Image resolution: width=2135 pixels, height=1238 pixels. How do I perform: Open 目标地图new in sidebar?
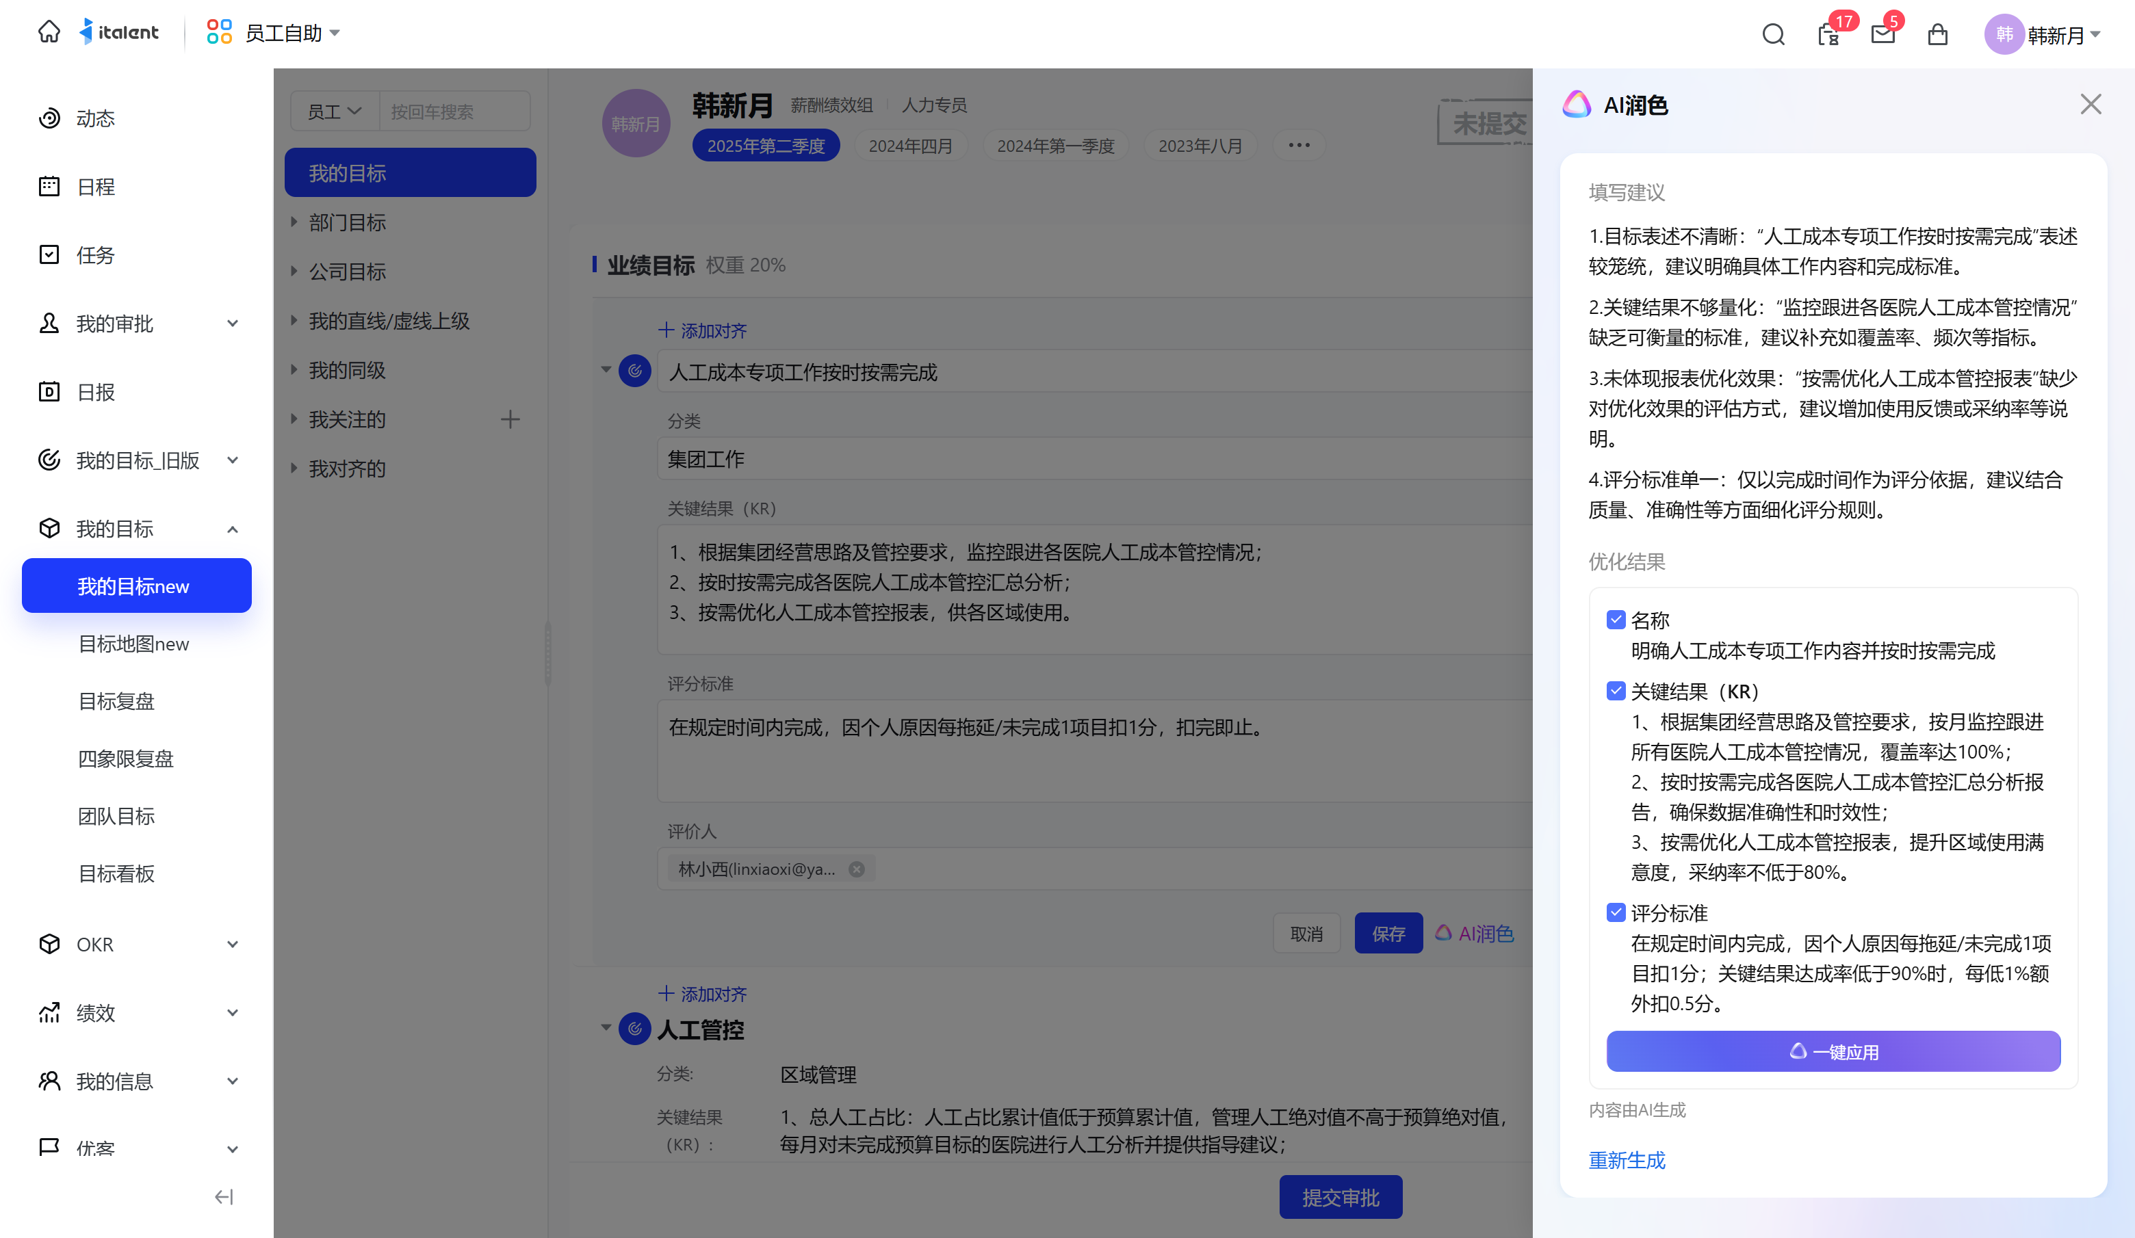133,644
